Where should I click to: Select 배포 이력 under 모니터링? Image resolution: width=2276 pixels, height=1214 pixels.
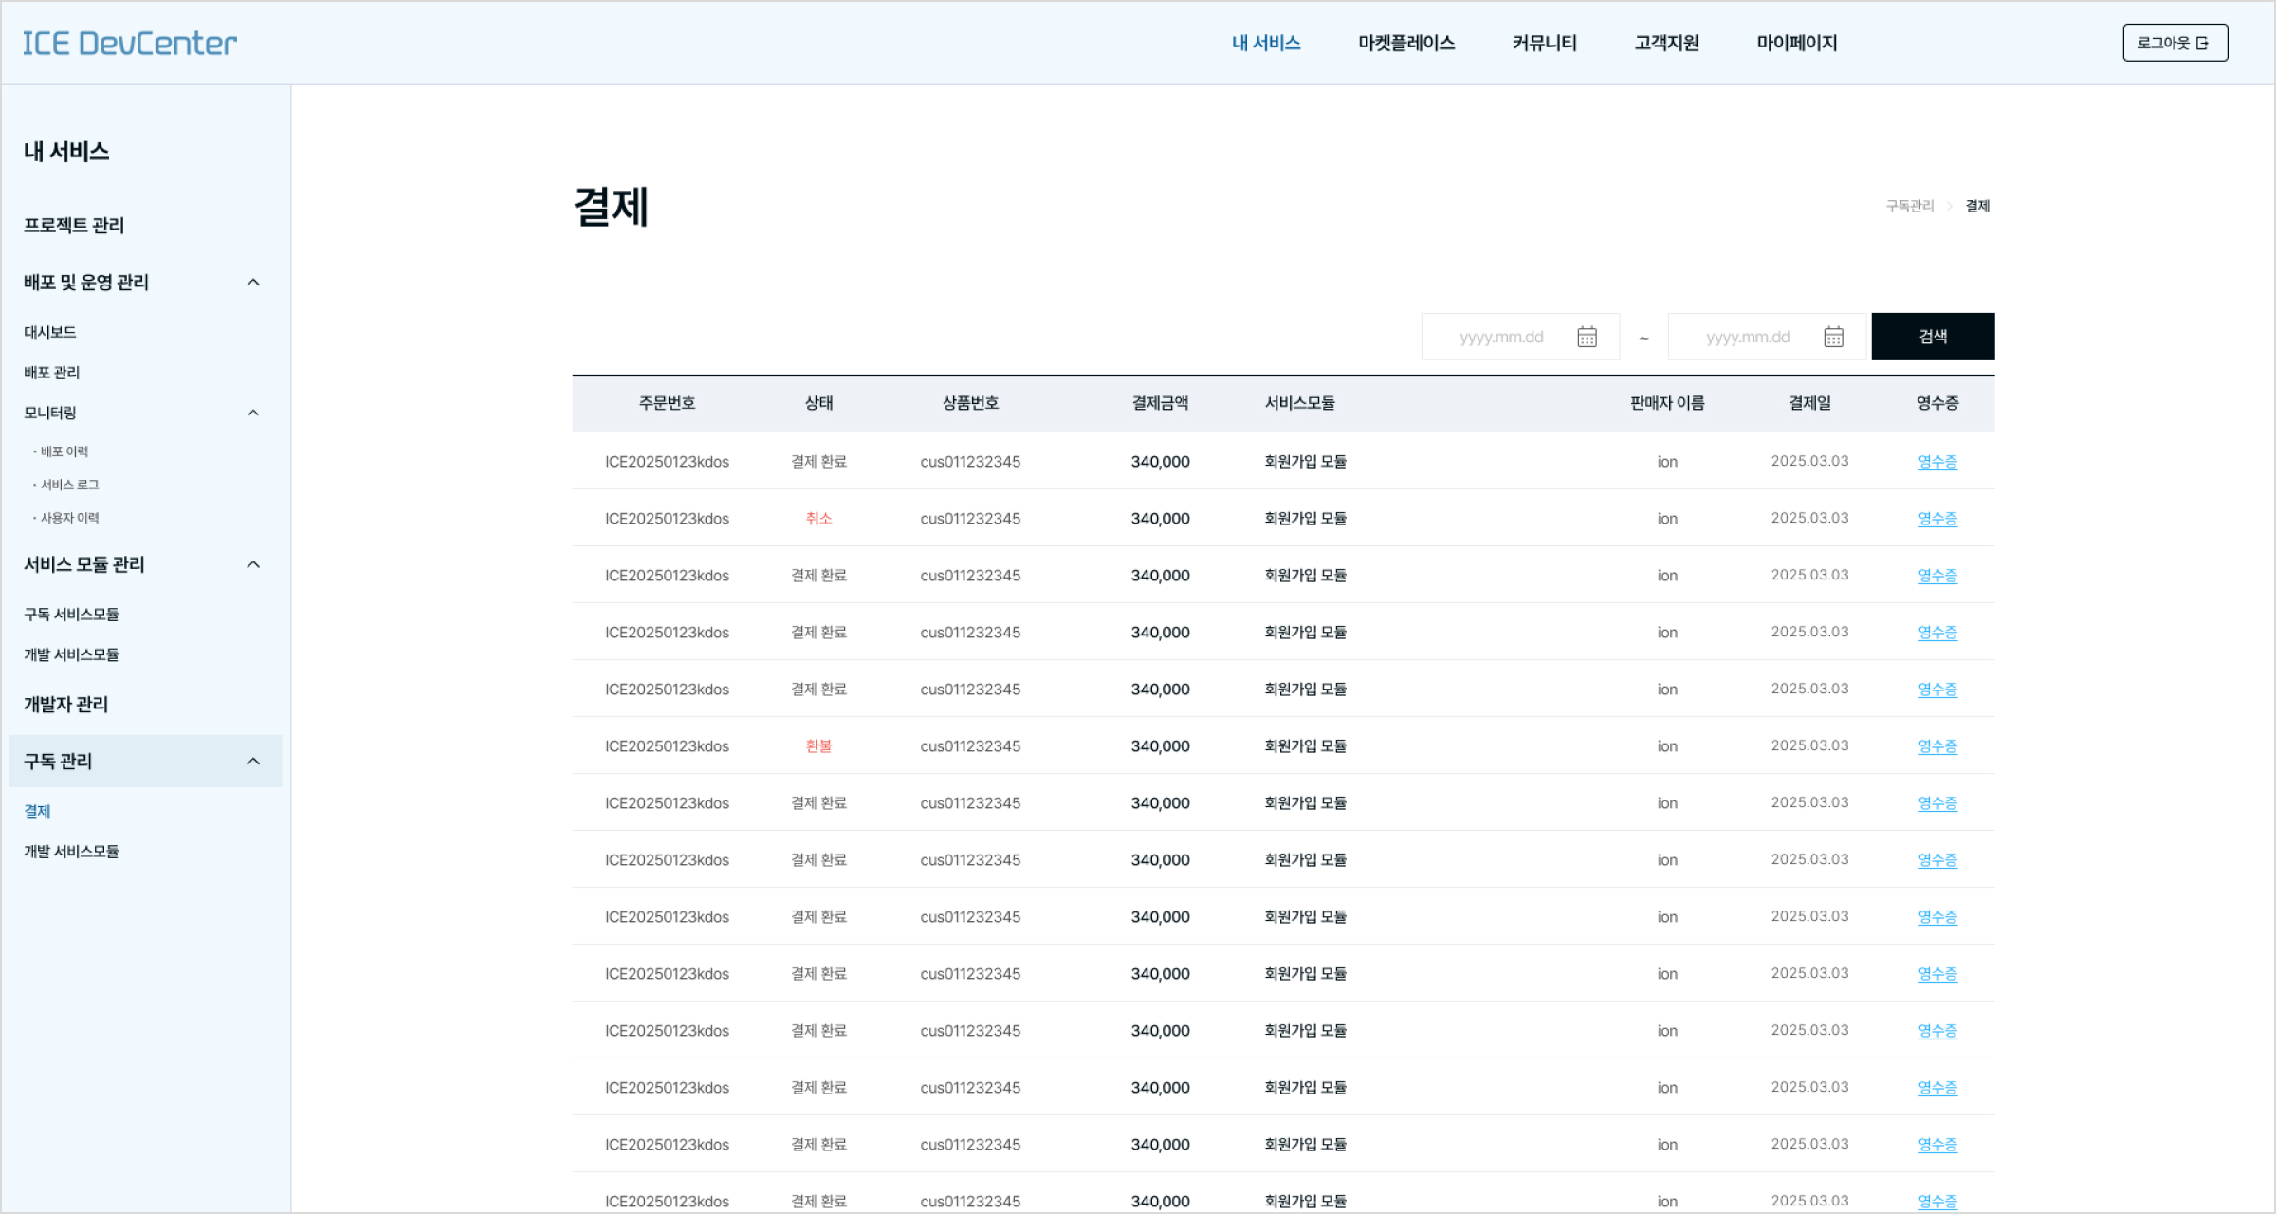tap(65, 451)
